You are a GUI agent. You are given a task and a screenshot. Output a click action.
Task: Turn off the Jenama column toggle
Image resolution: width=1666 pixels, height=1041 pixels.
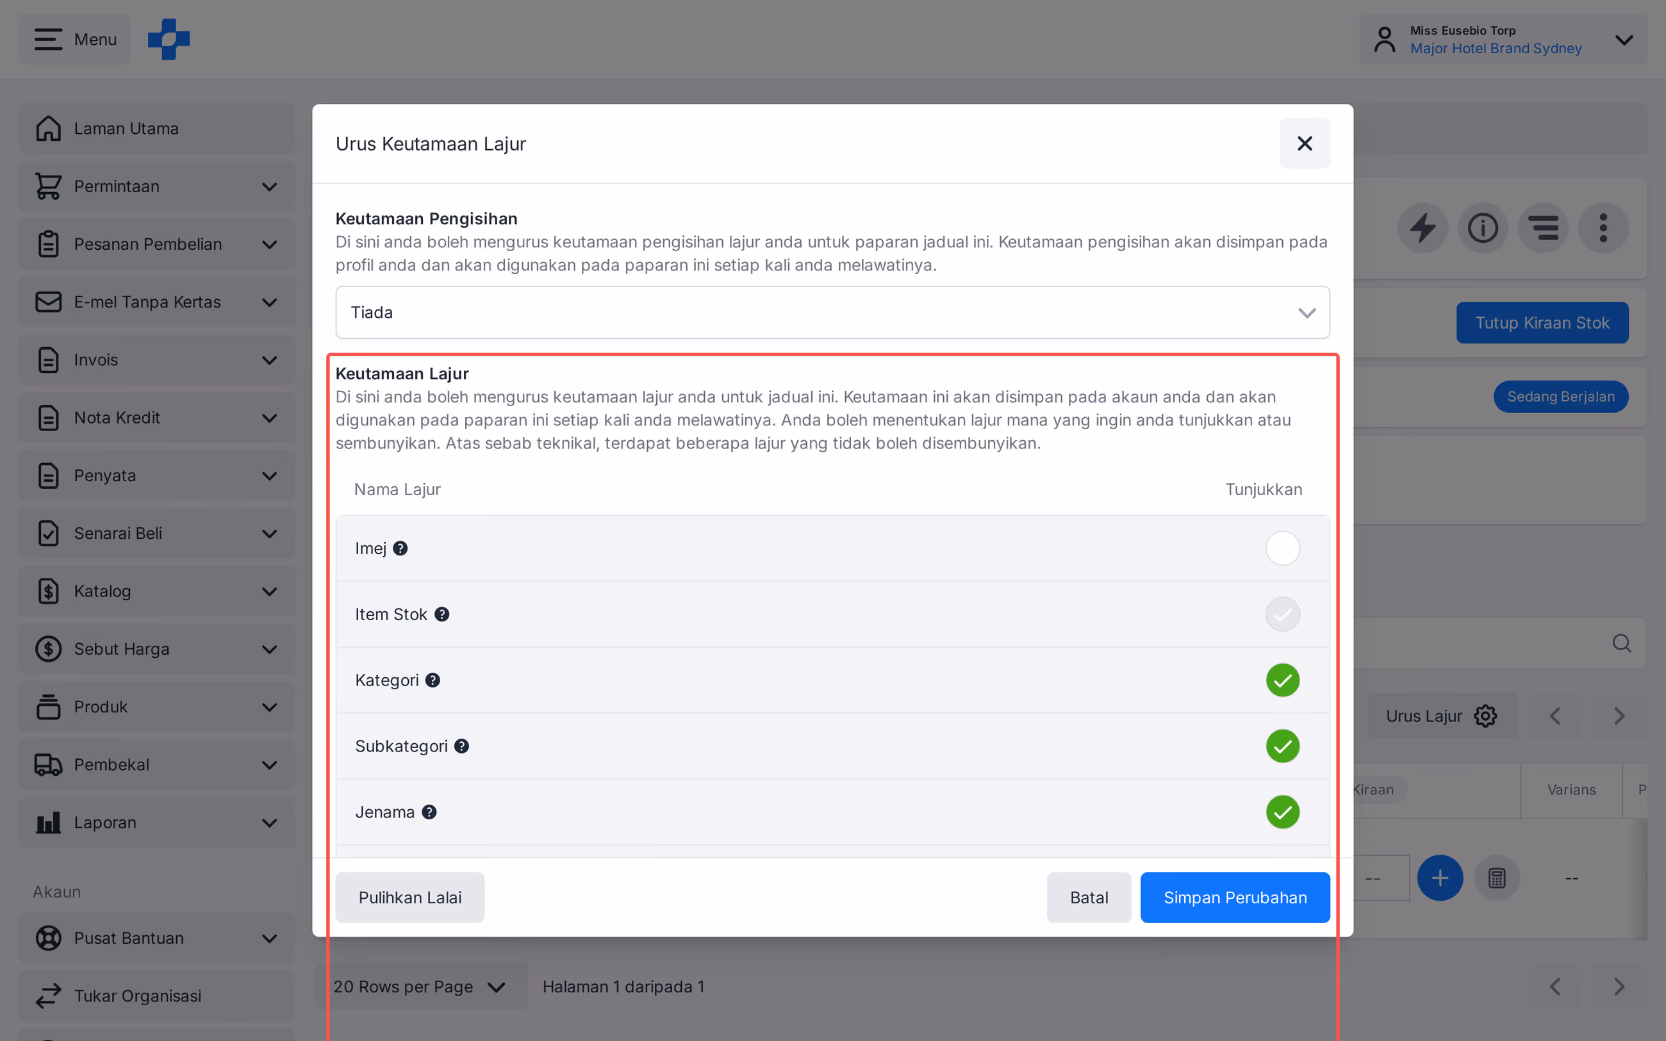point(1283,812)
